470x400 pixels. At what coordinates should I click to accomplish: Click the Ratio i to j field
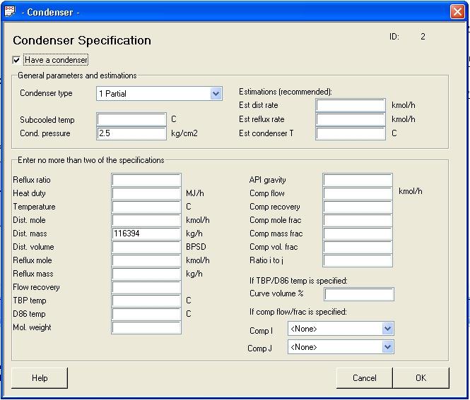tap(358, 260)
